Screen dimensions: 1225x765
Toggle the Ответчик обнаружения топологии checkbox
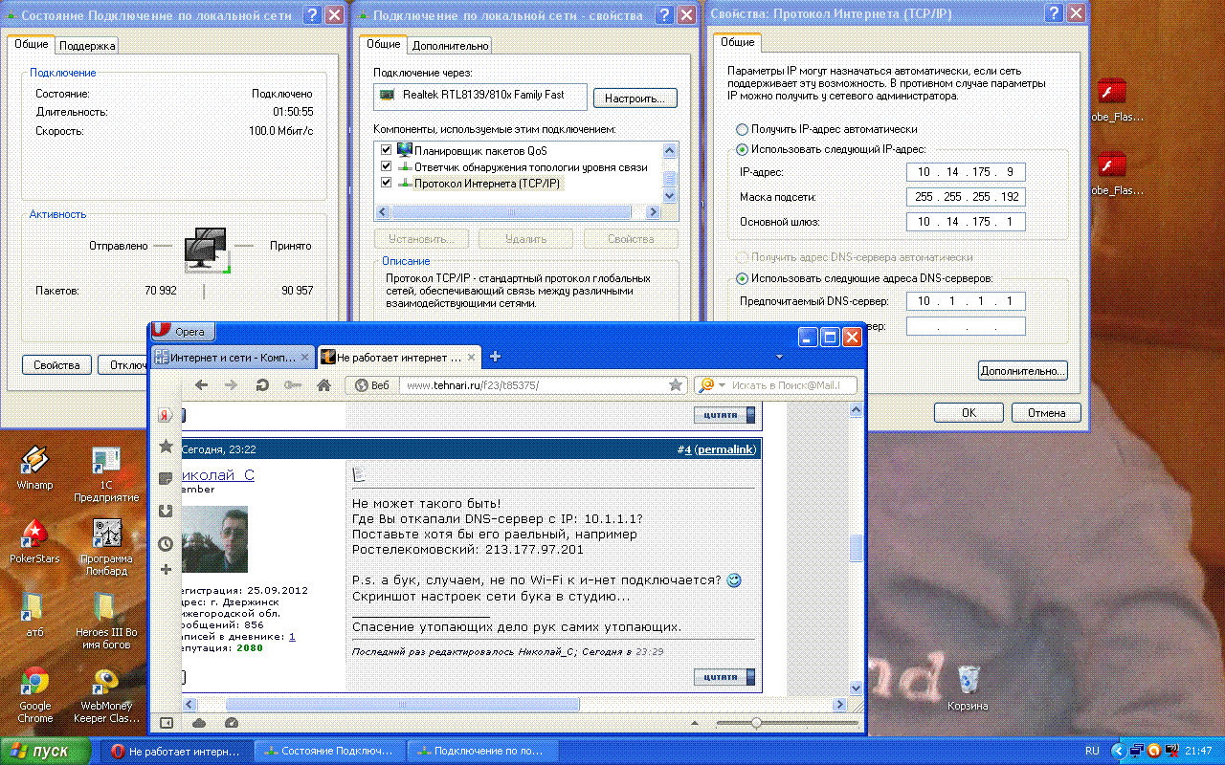point(387,166)
